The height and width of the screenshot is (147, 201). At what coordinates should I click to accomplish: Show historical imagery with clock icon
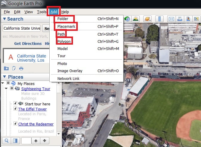point(127,19)
